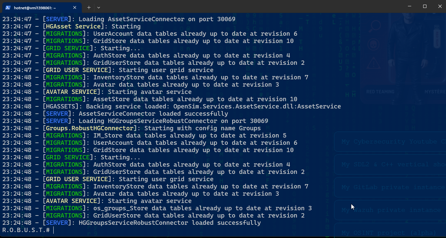Click the Groups.RobustHGConnector log line
The image size is (446, 238).
pos(131,128)
